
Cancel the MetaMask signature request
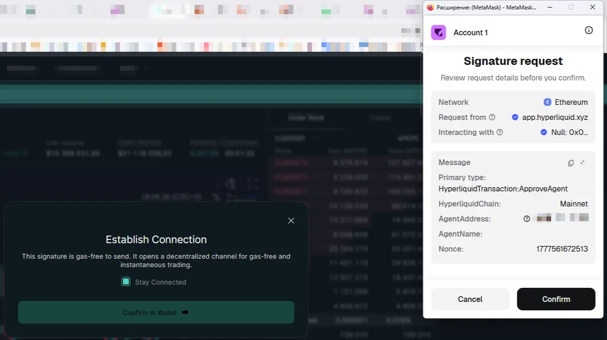point(470,299)
